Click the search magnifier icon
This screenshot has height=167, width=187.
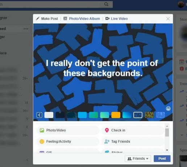pos(106,4)
